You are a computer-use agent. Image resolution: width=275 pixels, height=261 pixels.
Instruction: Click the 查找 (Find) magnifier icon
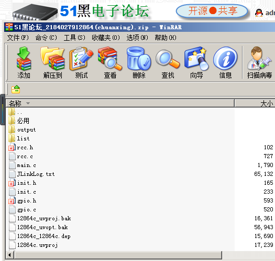click(x=168, y=58)
